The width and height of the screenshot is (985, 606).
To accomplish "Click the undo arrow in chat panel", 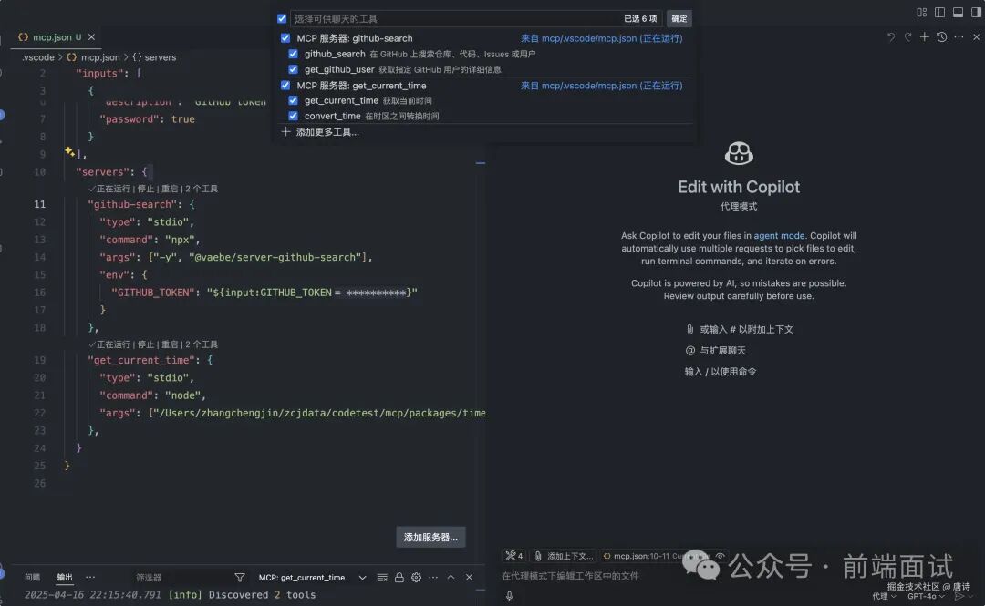I will [x=891, y=37].
